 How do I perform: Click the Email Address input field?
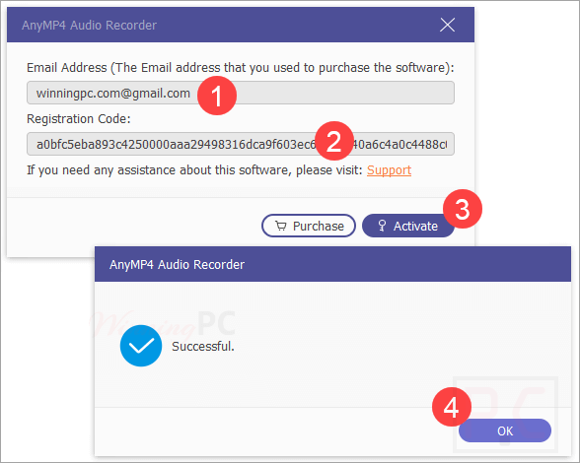click(241, 93)
